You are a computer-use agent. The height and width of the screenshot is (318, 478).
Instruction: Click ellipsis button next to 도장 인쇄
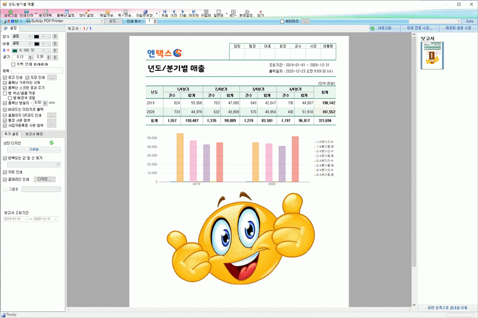(52, 78)
